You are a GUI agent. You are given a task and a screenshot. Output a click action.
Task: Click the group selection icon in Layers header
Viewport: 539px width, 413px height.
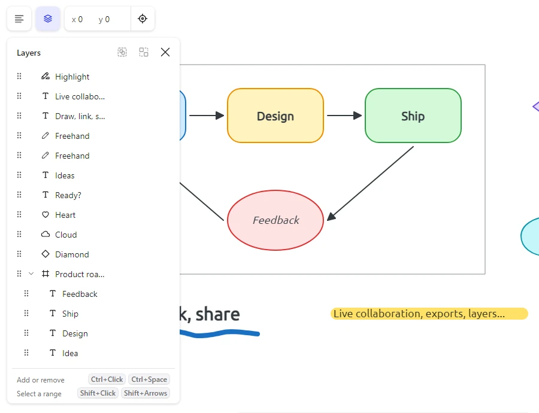(122, 52)
